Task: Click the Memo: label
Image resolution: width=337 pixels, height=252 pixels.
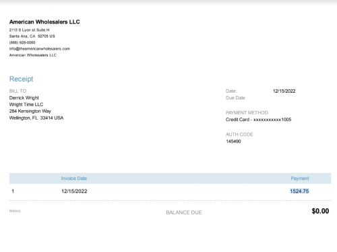Action: pos(15,211)
